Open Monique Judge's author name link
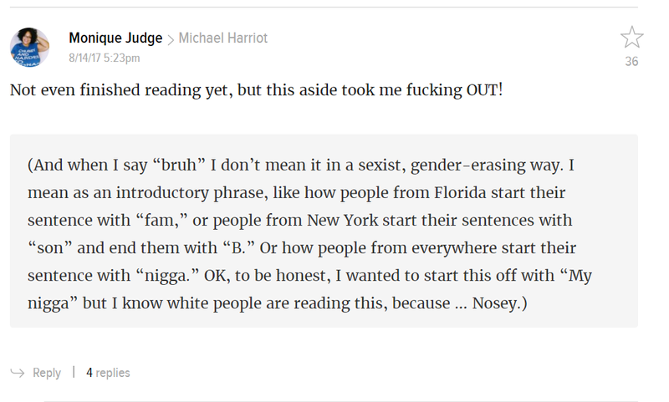 coord(115,38)
